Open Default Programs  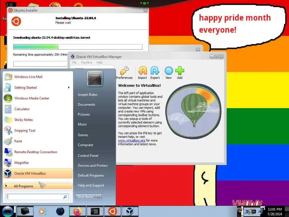pyautogui.click(x=91, y=175)
